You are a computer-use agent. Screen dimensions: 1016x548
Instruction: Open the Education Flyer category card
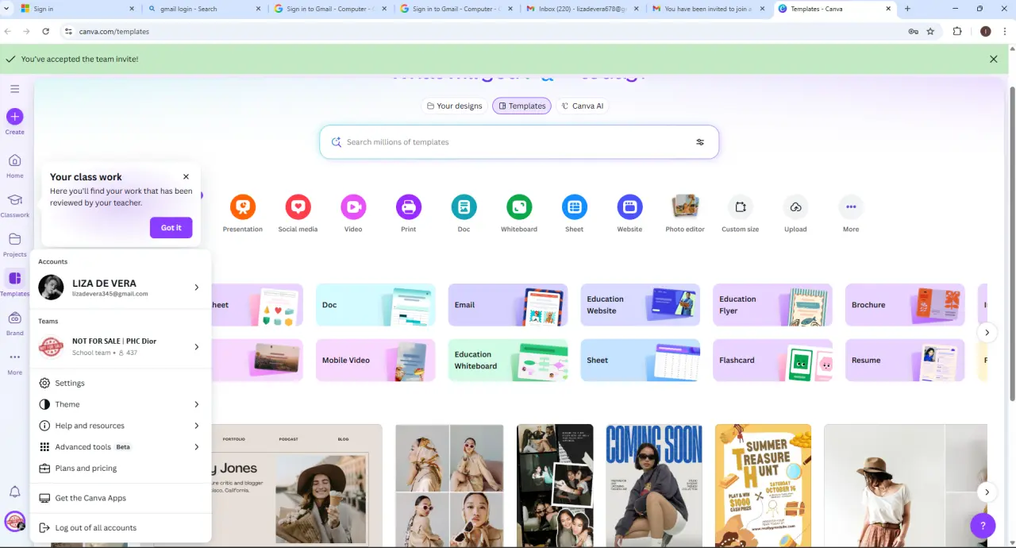772,305
